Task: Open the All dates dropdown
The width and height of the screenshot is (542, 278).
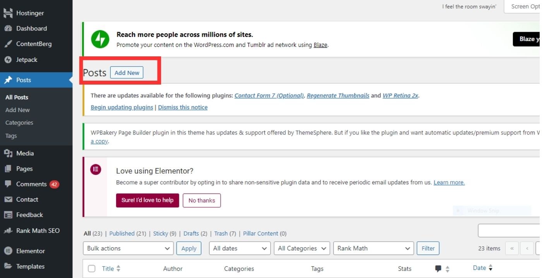Action: [x=240, y=248]
